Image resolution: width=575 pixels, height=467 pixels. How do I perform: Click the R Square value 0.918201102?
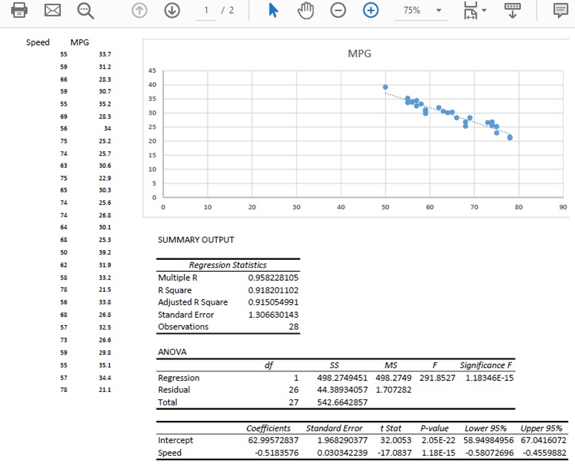[x=273, y=290]
